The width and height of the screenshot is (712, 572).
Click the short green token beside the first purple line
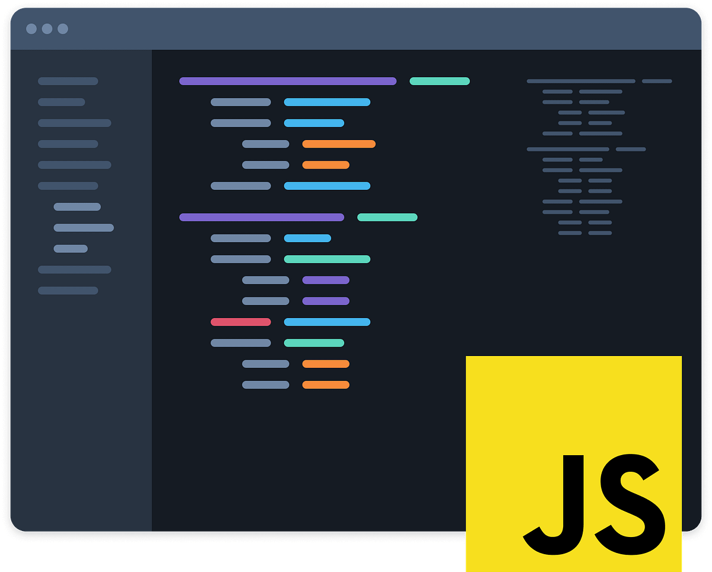point(439,81)
